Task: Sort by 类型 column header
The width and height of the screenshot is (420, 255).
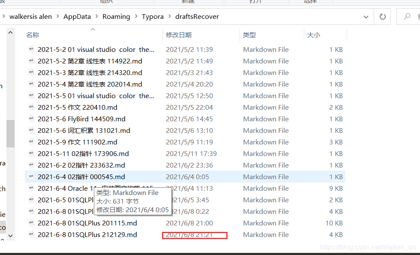Action: click(249, 35)
